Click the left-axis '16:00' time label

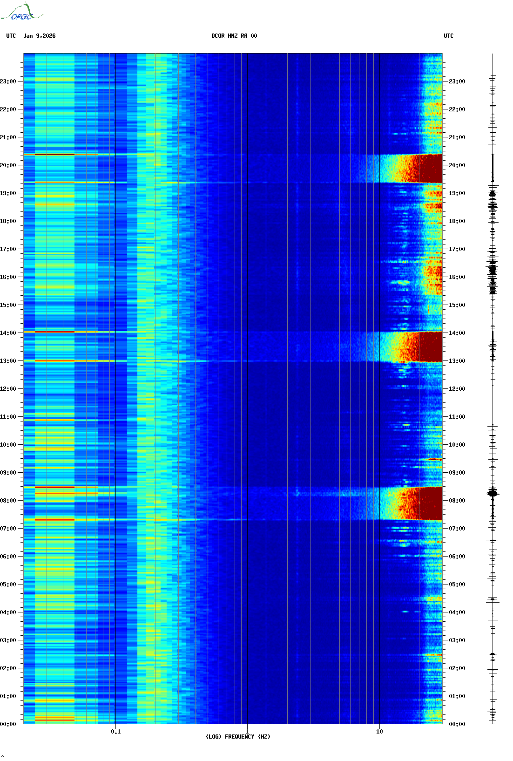pos(8,277)
